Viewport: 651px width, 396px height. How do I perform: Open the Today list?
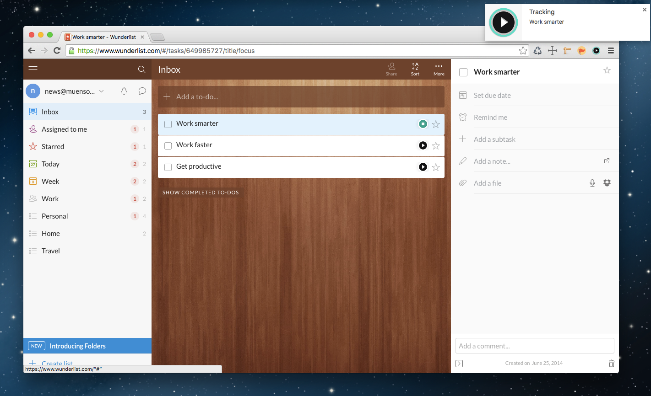87,164
